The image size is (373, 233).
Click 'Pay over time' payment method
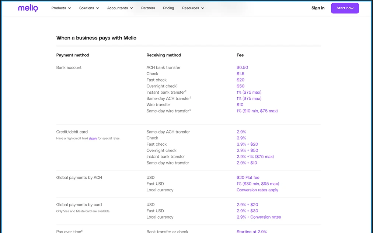coord(69,231)
